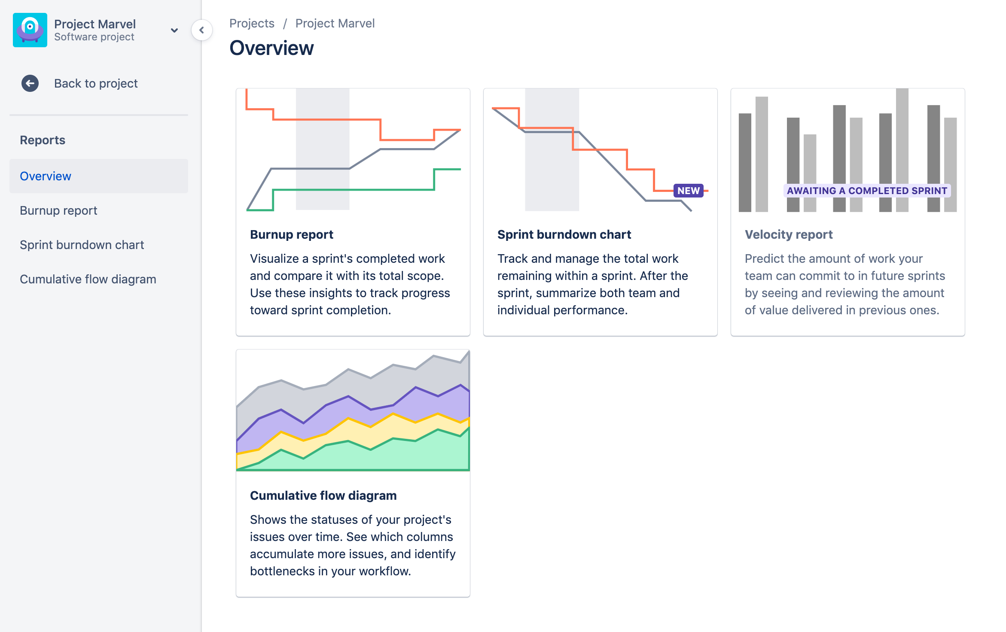
Task: Open the project switcher chevron
Action: [174, 30]
